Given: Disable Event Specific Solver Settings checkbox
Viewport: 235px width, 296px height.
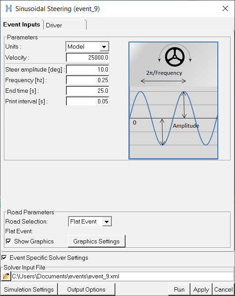Looking at the screenshot, I should coord(4,258).
